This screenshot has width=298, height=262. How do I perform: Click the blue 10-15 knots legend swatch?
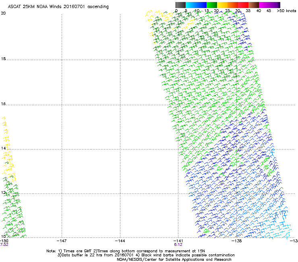coord(201,5)
